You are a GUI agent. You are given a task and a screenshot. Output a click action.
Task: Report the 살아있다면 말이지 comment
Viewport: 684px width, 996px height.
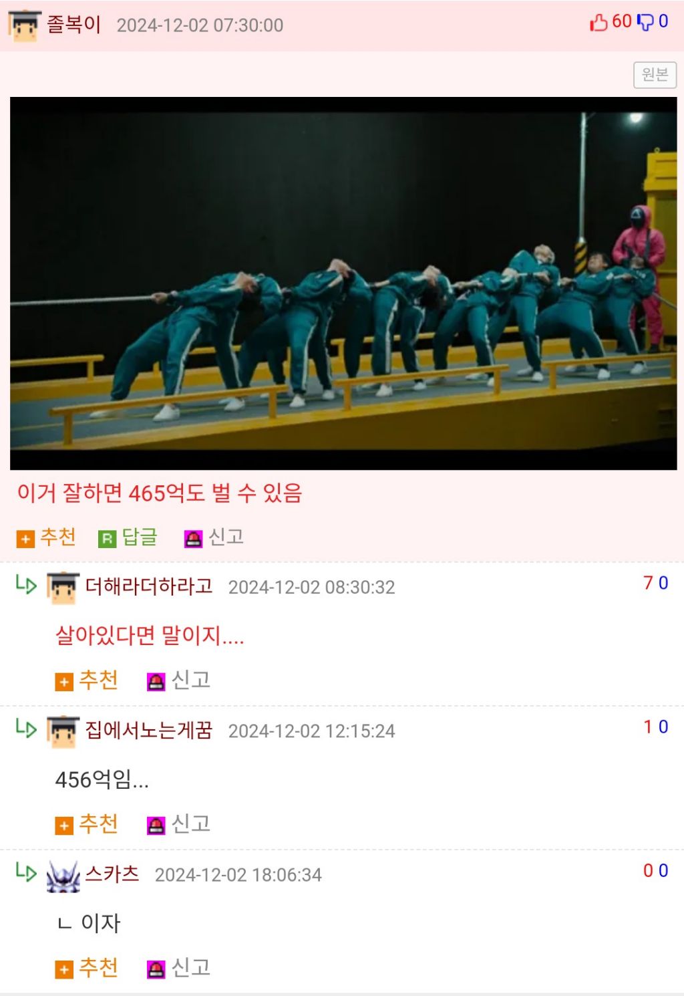click(179, 680)
